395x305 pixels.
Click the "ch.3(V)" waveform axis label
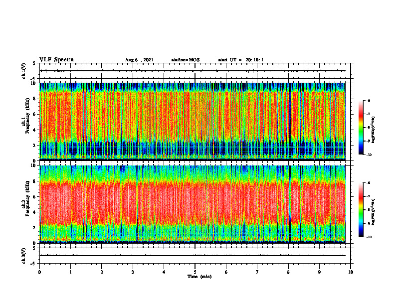tap(24, 256)
